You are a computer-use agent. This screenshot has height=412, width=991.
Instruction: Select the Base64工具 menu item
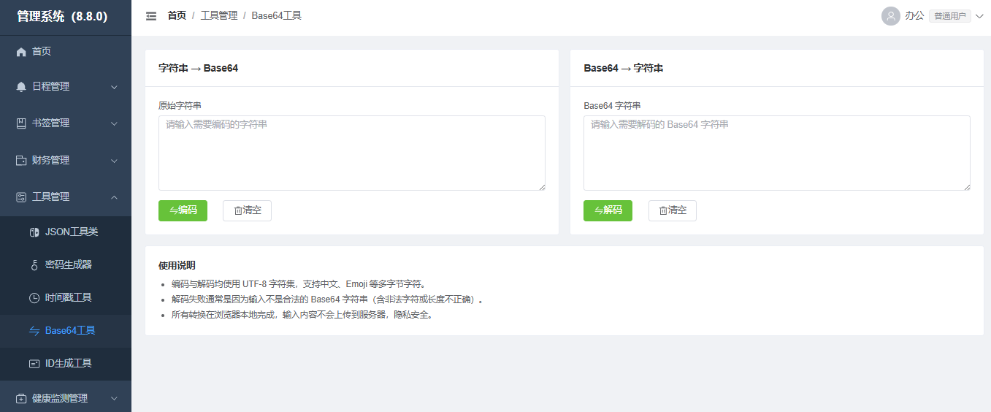[x=66, y=331]
